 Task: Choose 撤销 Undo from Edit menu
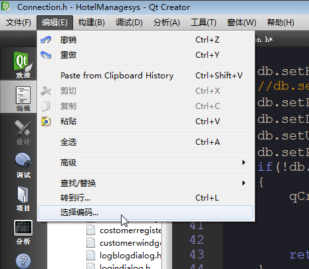pyautogui.click(x=146, y=40)
